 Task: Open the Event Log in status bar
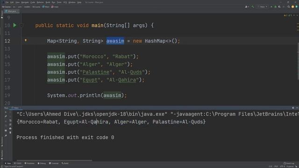tap(289, 163)
